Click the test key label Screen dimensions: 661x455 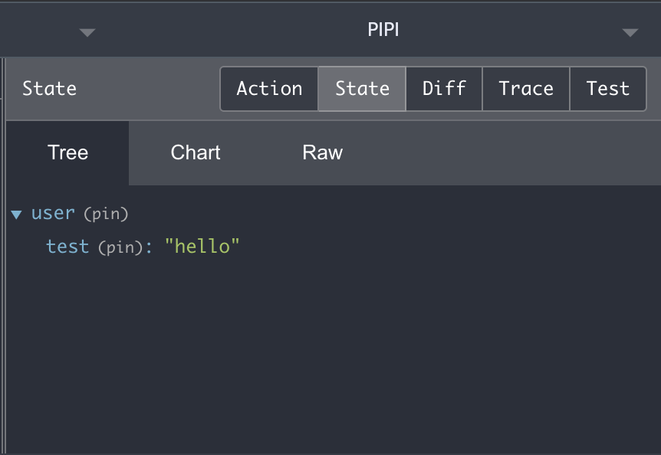point(67,246)
